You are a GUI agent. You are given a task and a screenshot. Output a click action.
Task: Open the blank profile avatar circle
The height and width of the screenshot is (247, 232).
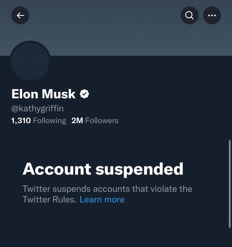pos(30,61)
